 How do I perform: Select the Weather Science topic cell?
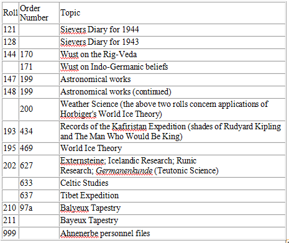pyautogui.click(x=172, y=109)
